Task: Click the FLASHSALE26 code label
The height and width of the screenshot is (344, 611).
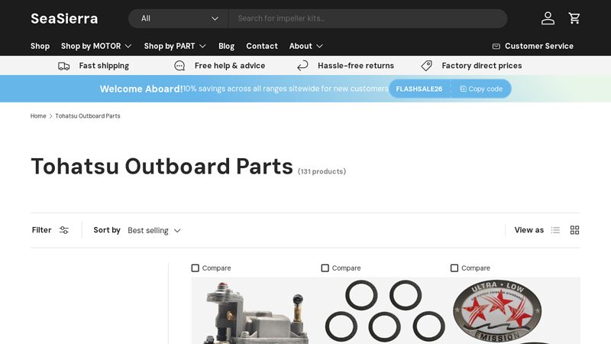Action: pyautogui.click(x=419, y=89)
